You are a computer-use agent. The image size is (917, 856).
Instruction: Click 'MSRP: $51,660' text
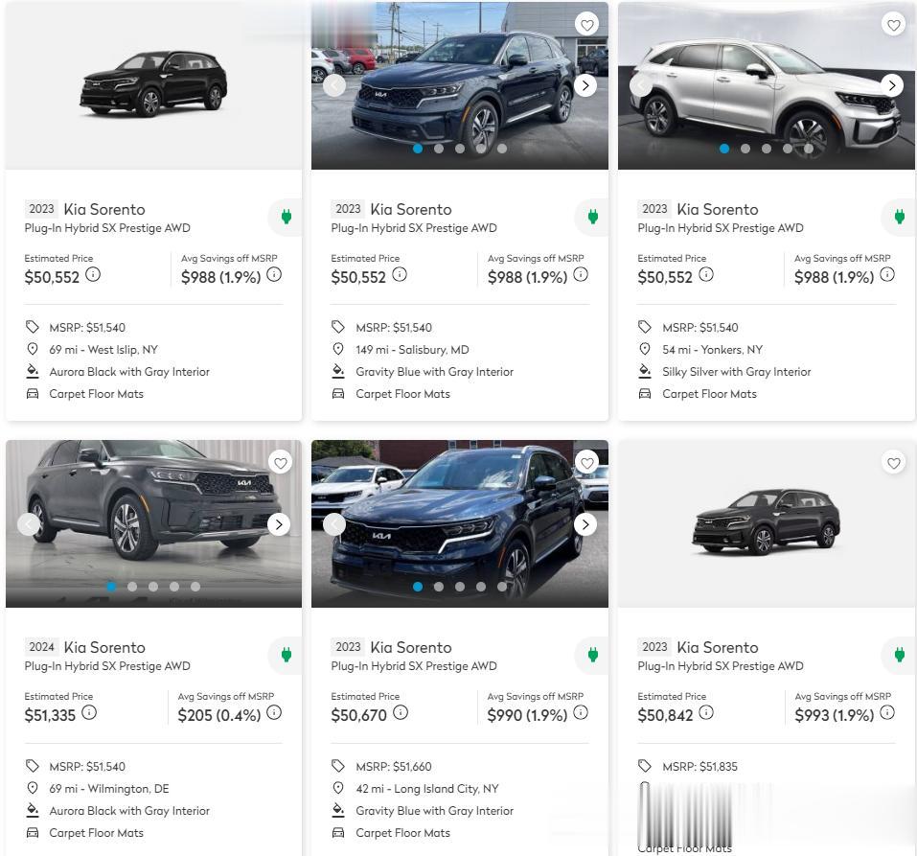click(x=394, y=767)
